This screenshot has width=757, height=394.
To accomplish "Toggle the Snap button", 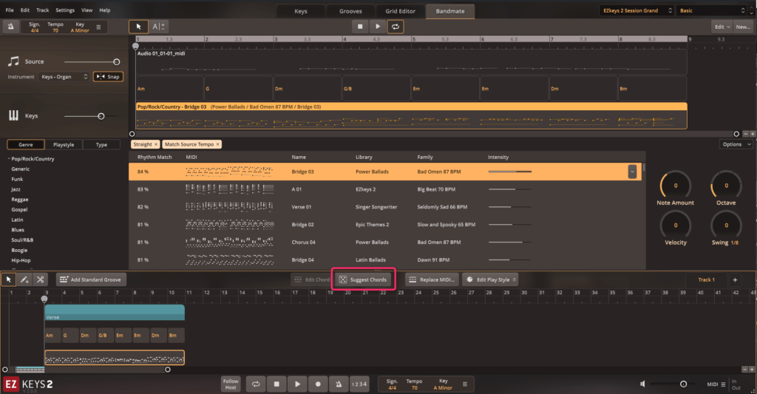I will click(x=108, y=76).
